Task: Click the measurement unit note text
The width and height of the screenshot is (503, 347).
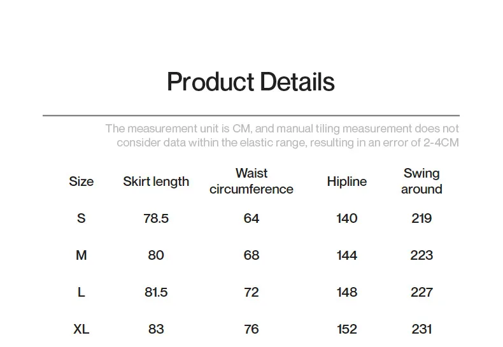Action: coord(281,136)
